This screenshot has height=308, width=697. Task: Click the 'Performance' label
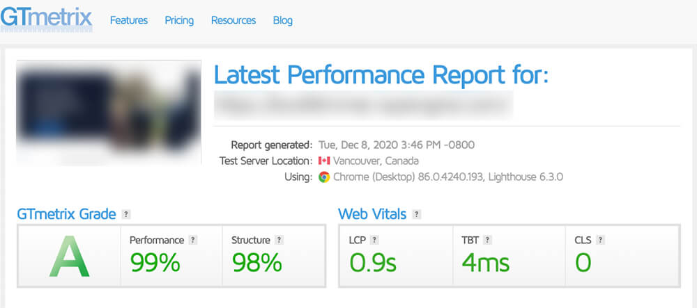tap(156, 240)
